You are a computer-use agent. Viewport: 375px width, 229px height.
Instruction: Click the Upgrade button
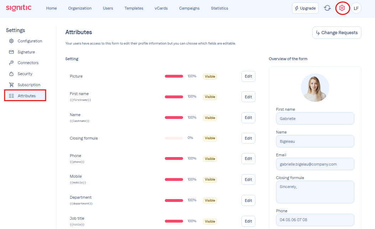pyautogui.click(x=305, y=8)
